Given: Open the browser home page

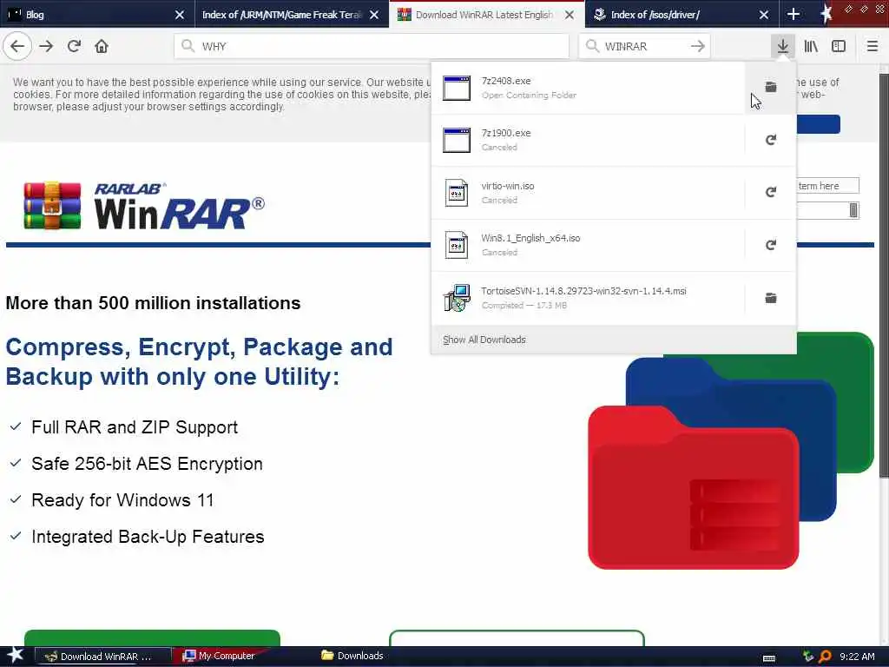Looking at the screenshot, I should click(x=102, y=46).
